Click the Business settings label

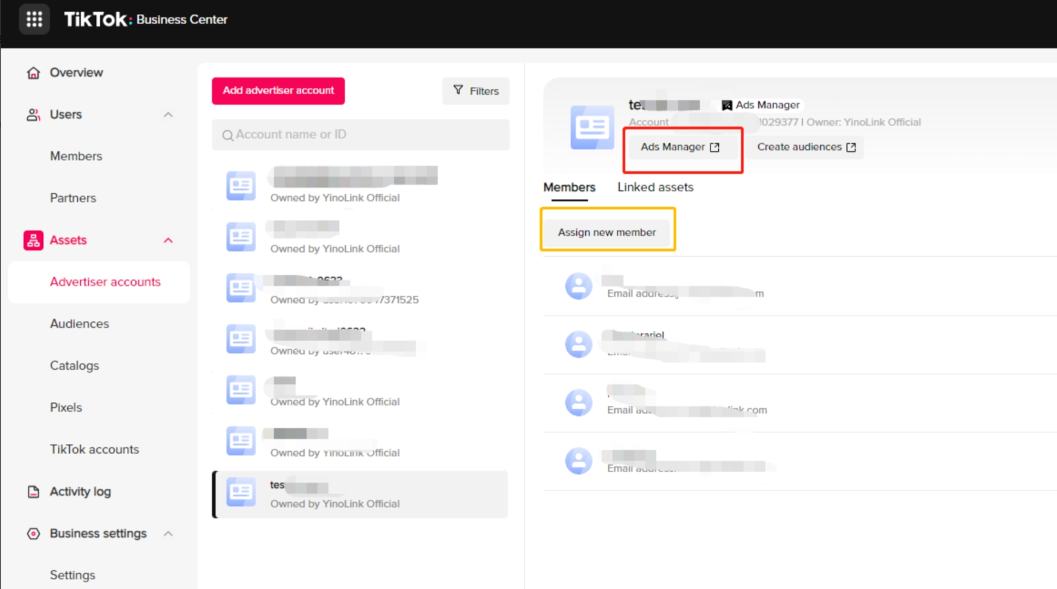click(x=98, y=534)
